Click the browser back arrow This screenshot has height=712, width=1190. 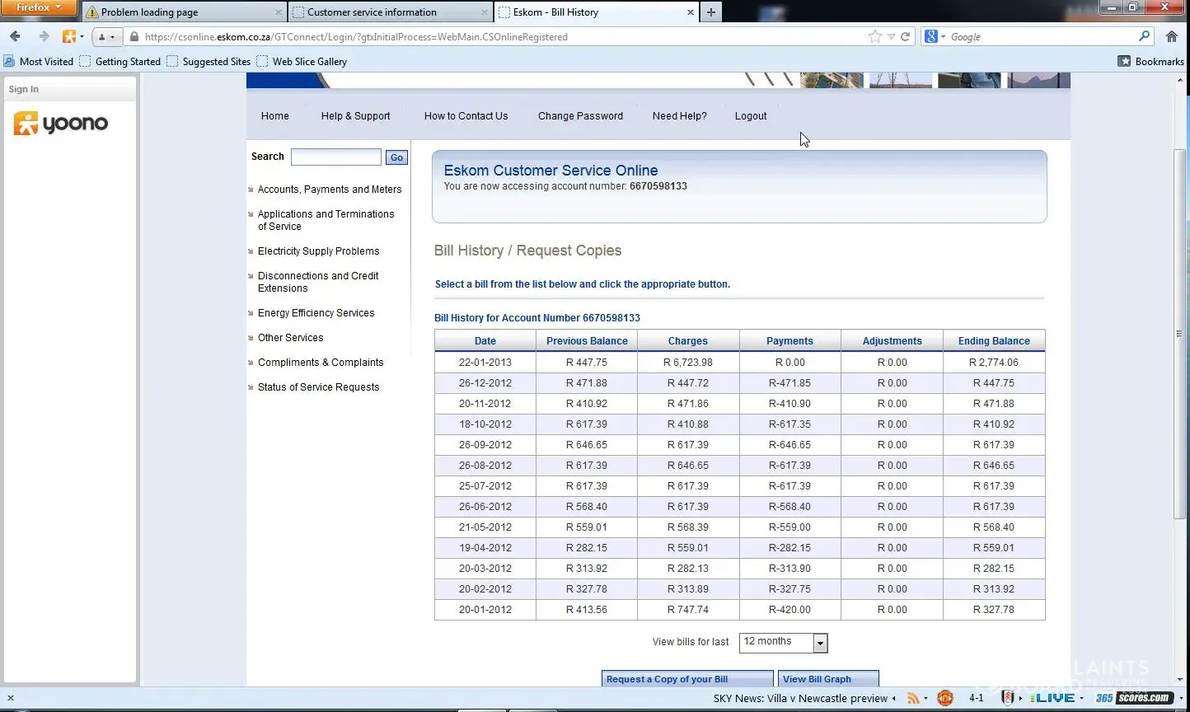coord(15,36)
